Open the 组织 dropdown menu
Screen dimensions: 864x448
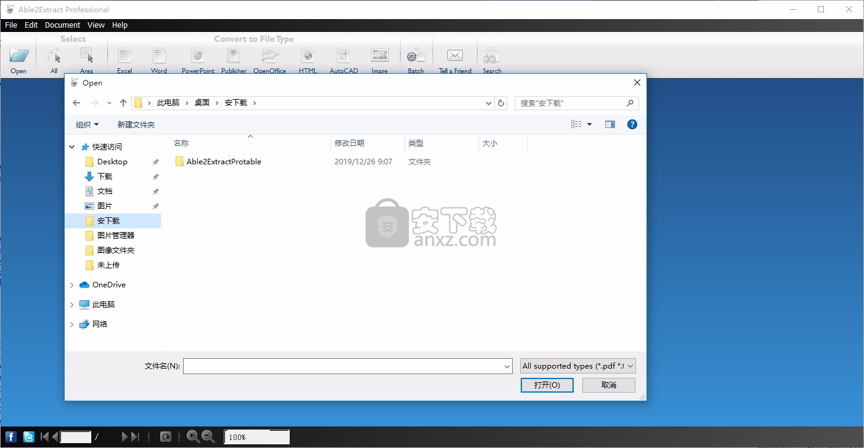[x=87, y=124]
